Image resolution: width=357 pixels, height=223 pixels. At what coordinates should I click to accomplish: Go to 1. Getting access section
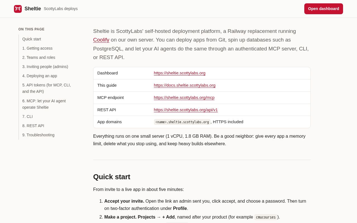(37, 48)
